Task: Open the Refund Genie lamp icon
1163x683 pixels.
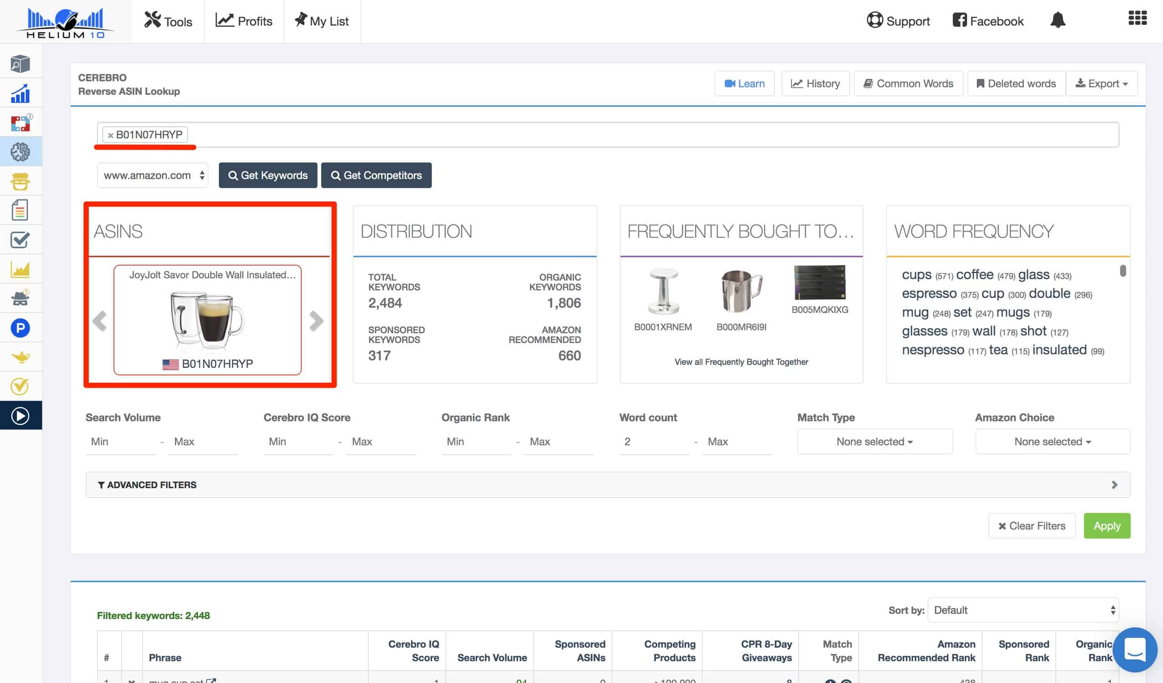Action: (20, 357)
